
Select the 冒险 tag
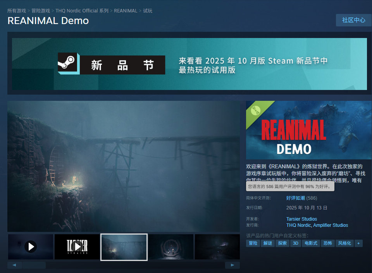(253, 243)
